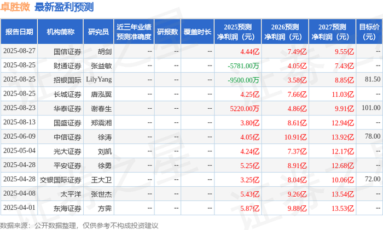
Task: Click the 最新盈利预测 title text
Action: tap(64, 7)
